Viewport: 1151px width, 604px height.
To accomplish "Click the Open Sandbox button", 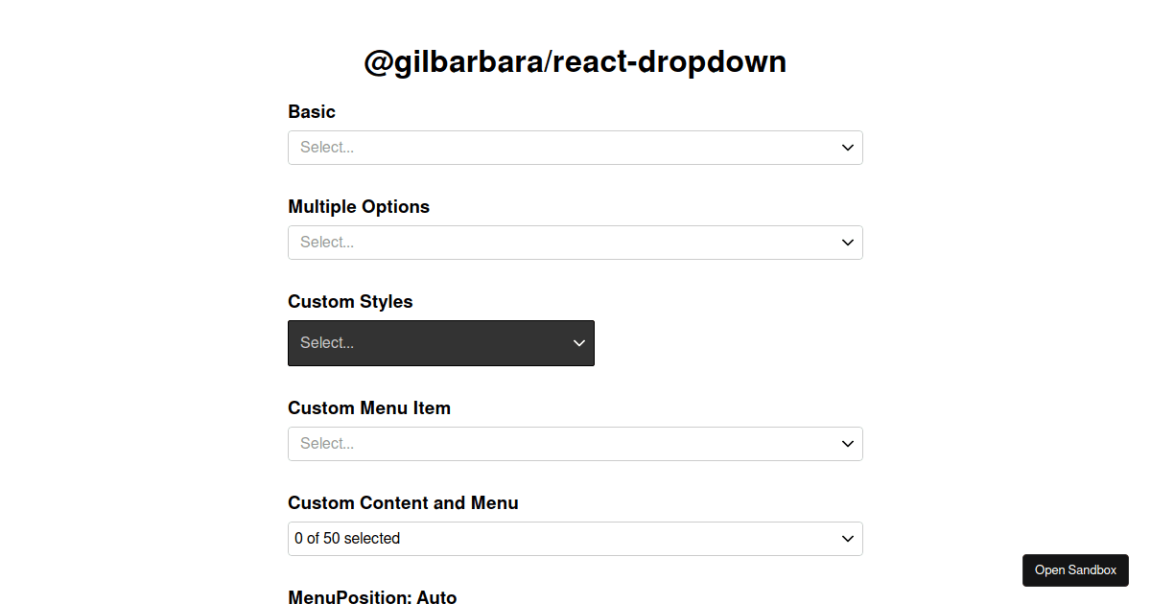I will click(1075, 569).
